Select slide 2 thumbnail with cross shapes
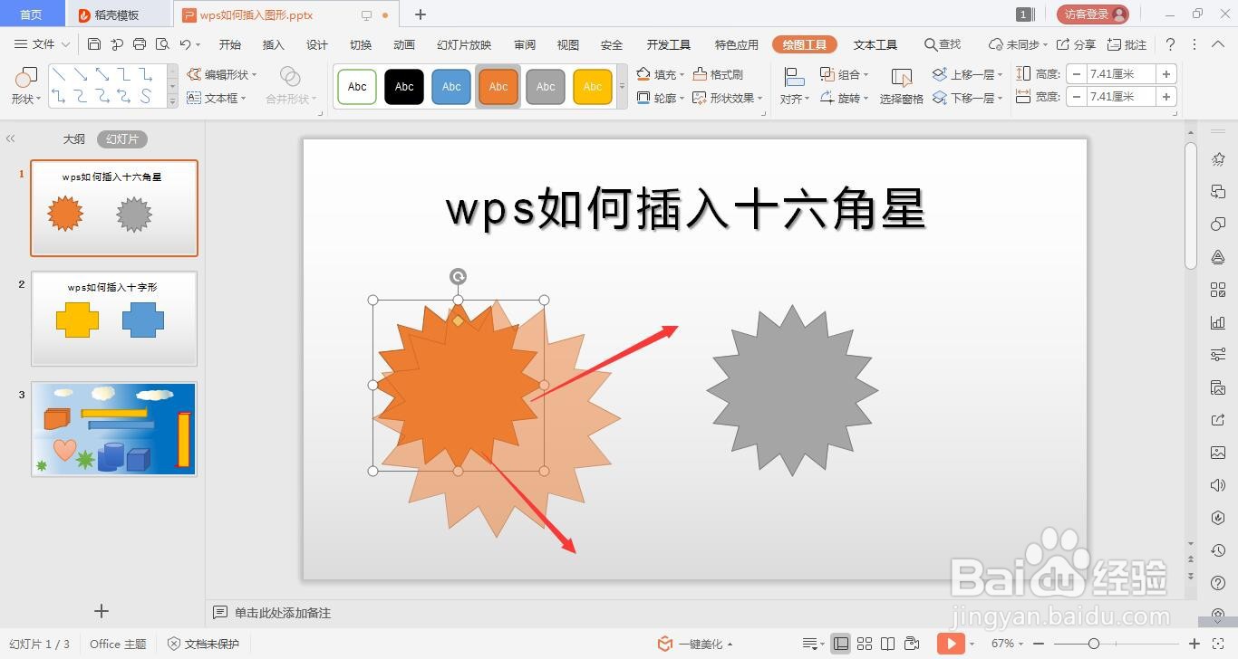The width and height of the screenshot is (1238, 659). (114, 319)
